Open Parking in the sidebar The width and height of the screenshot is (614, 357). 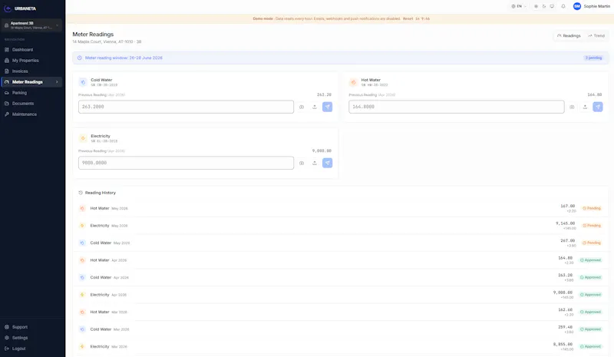pos(31,93)
